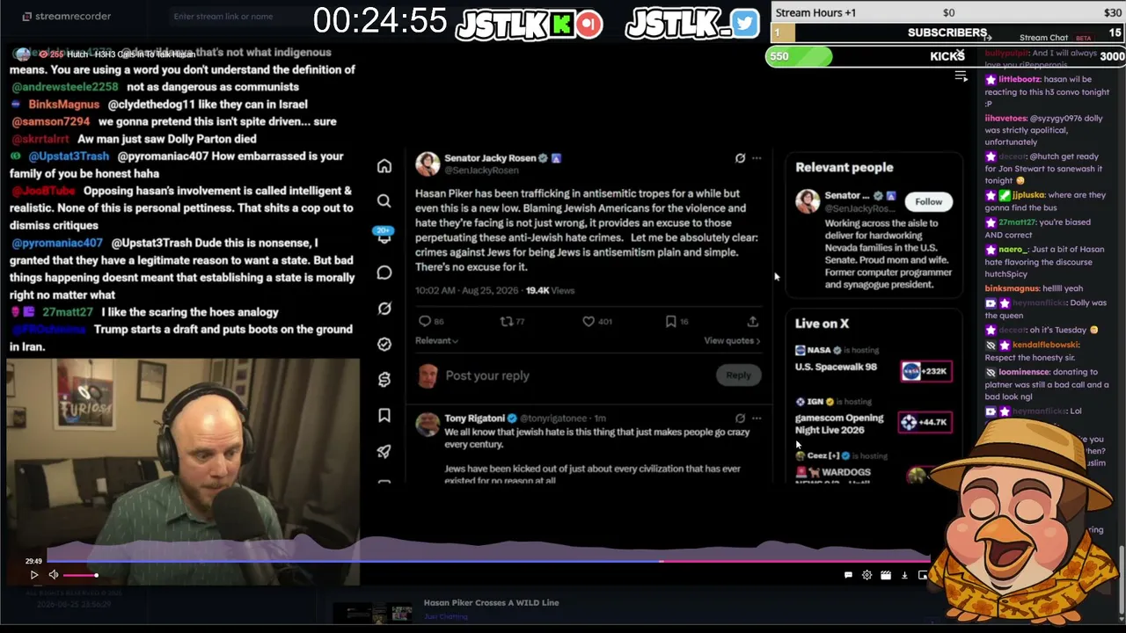Click the Grok icon on Jacky Rosen's post
The width and height of the screenshot is (1126, 633).
point(740,158)
